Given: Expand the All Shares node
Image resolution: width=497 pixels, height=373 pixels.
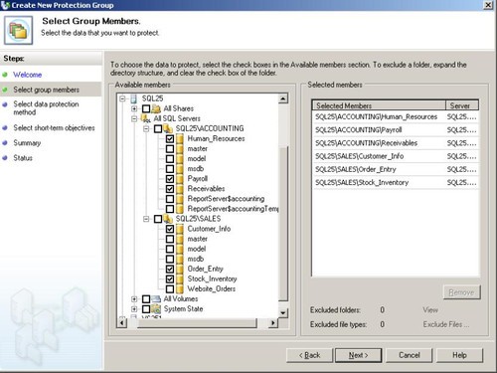Looking at the screenshot, I should 134,108.
